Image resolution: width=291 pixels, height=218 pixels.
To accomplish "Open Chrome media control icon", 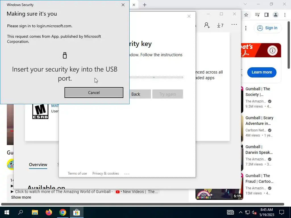I will click(x=257, y=15).
